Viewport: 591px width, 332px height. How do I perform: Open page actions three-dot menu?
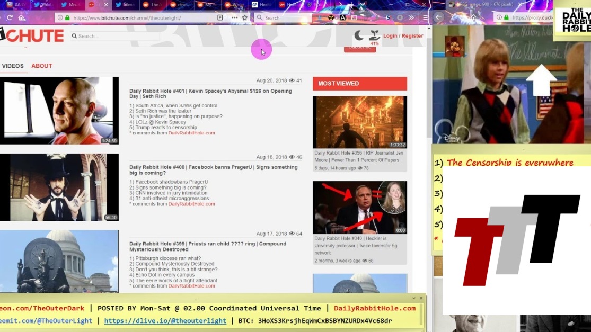[234, 17]
